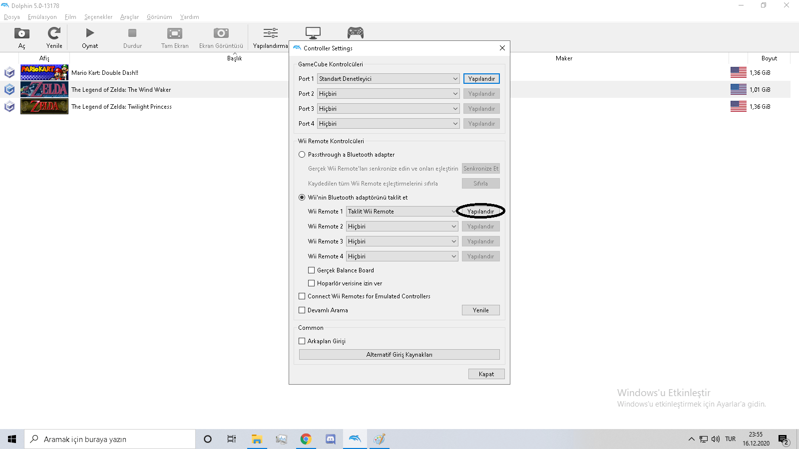Screen dimensions: 799x449
Task: Click Yapılandır for Wii Remote 1
Action: point(480,212)
